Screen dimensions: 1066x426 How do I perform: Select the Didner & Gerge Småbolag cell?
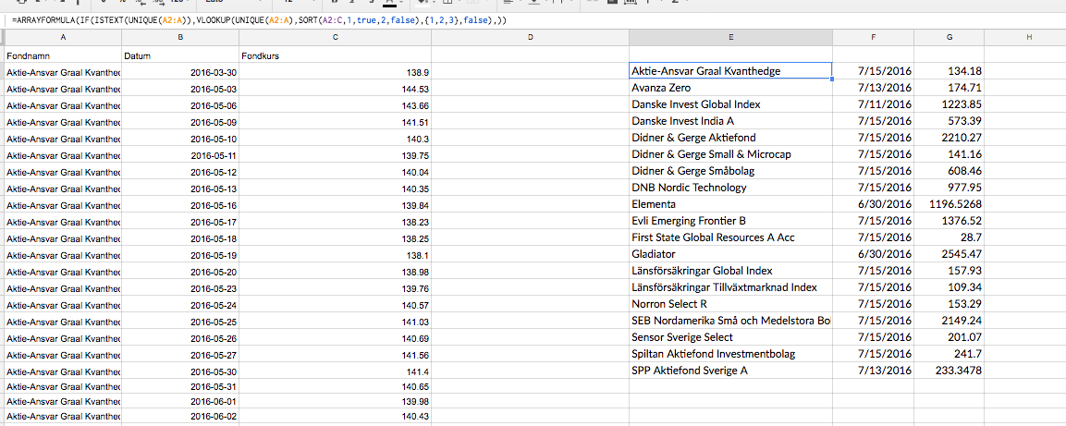730,171
